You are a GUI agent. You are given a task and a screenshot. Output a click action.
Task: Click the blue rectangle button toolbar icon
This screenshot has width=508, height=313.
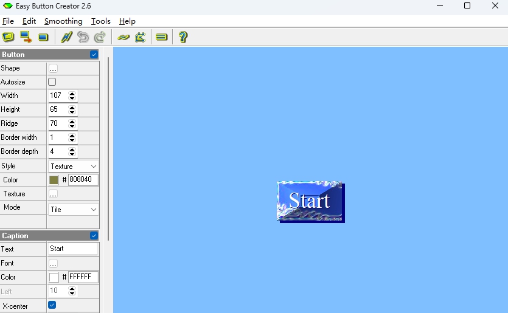tap(43, 37)
